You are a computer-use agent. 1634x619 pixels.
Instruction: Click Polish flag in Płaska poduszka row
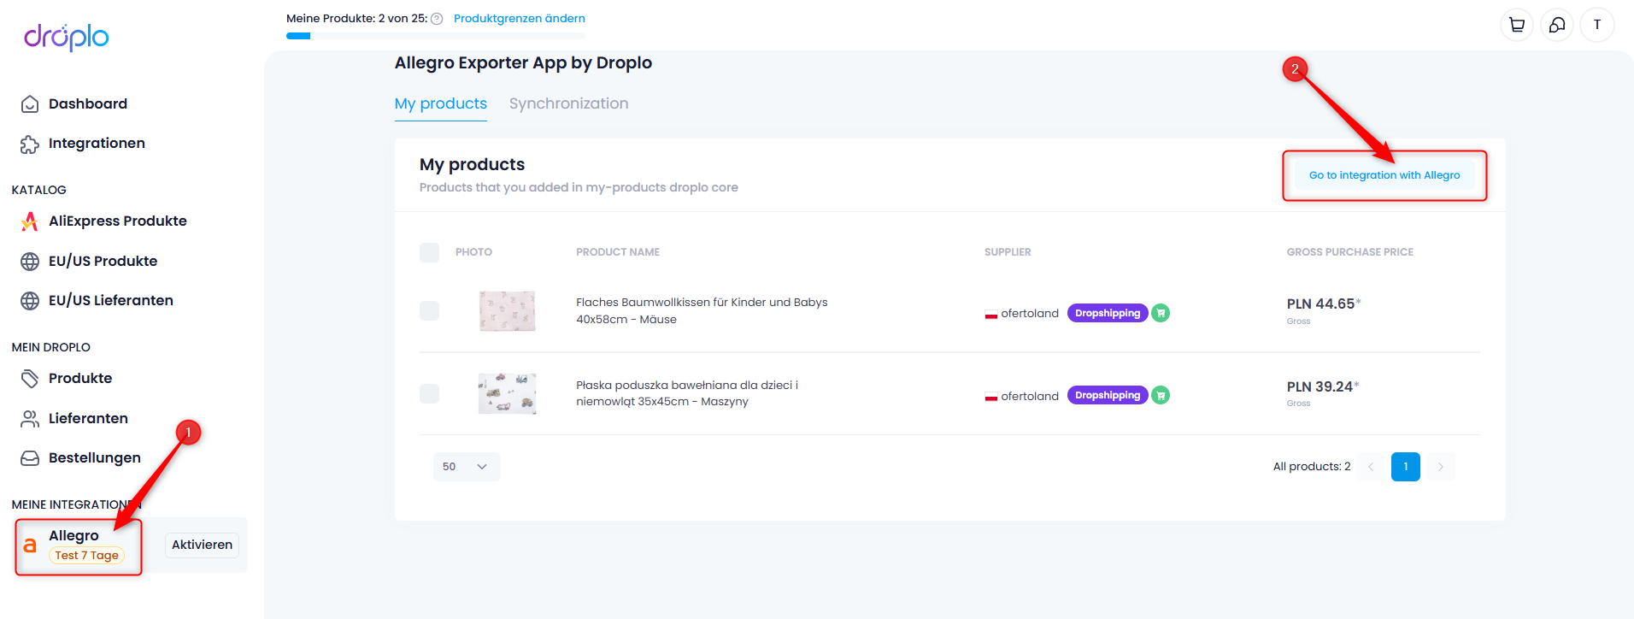[991, 397]
